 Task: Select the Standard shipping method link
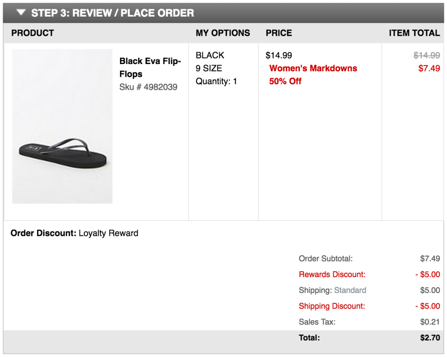(x=350, y=290)
